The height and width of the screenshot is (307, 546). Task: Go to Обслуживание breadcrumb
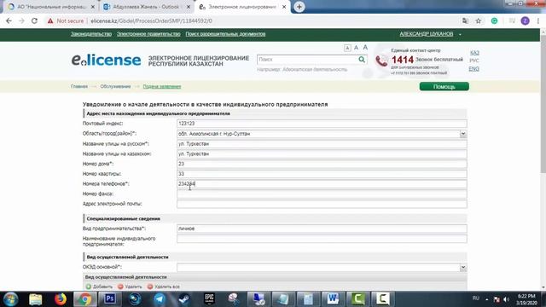click(116, 86)
